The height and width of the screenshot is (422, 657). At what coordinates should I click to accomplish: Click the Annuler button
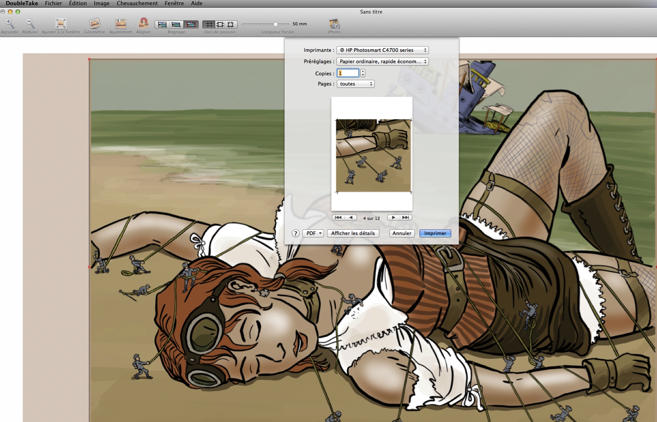402,233
